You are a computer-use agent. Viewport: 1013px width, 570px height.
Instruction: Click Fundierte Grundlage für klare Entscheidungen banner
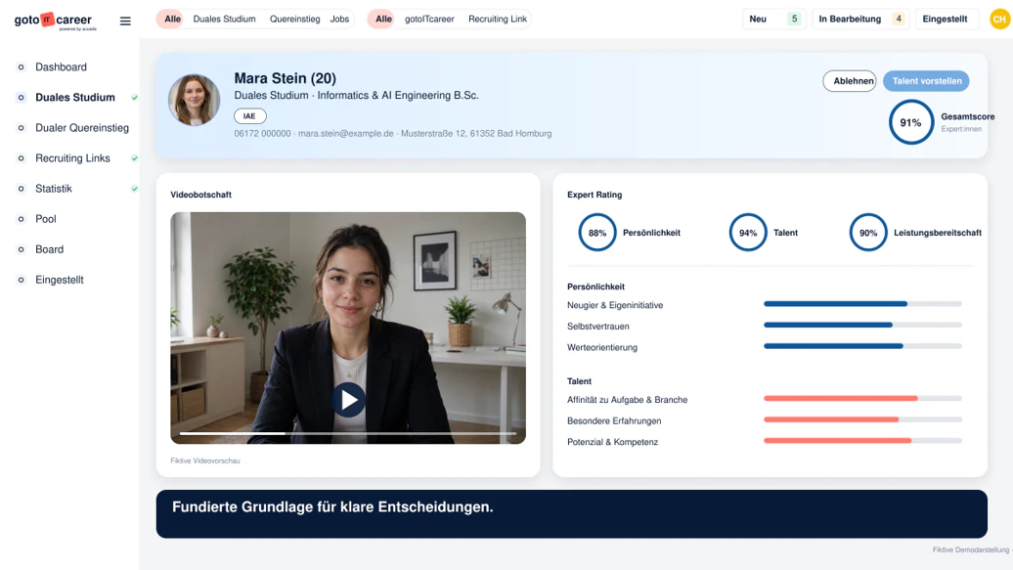tap(572, 513)
